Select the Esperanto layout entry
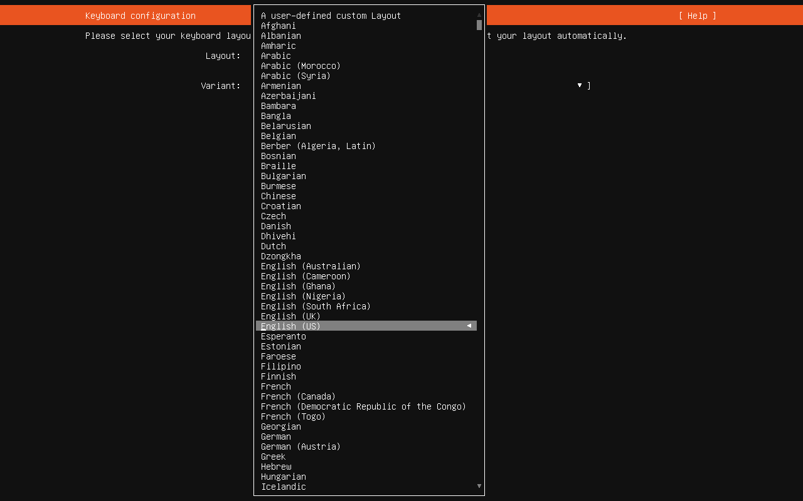The height and width of the screenshot is (501, 803). point(283,336)
